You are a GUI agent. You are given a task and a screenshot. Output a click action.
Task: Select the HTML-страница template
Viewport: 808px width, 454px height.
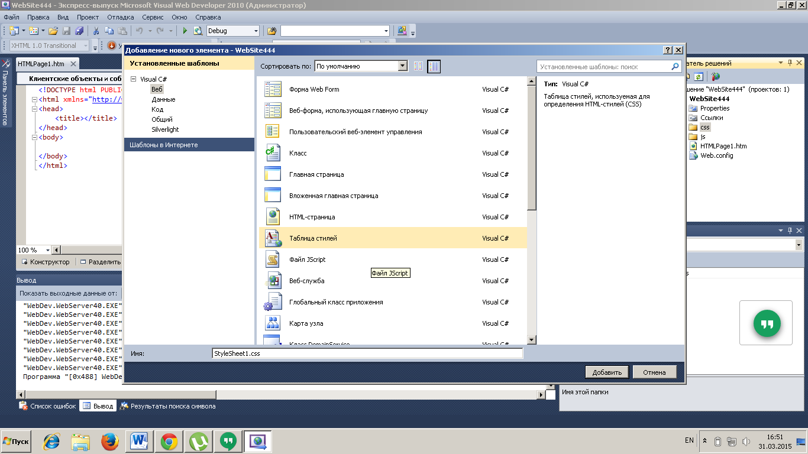(393, 217)
